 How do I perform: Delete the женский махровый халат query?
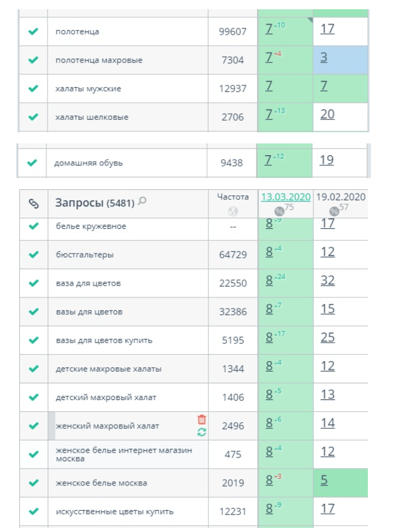coord(202,420)
